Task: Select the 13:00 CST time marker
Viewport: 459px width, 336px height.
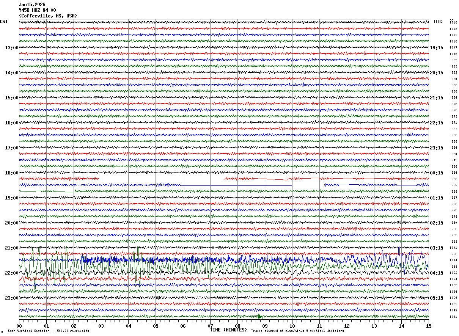Action: tap(11, 48)
